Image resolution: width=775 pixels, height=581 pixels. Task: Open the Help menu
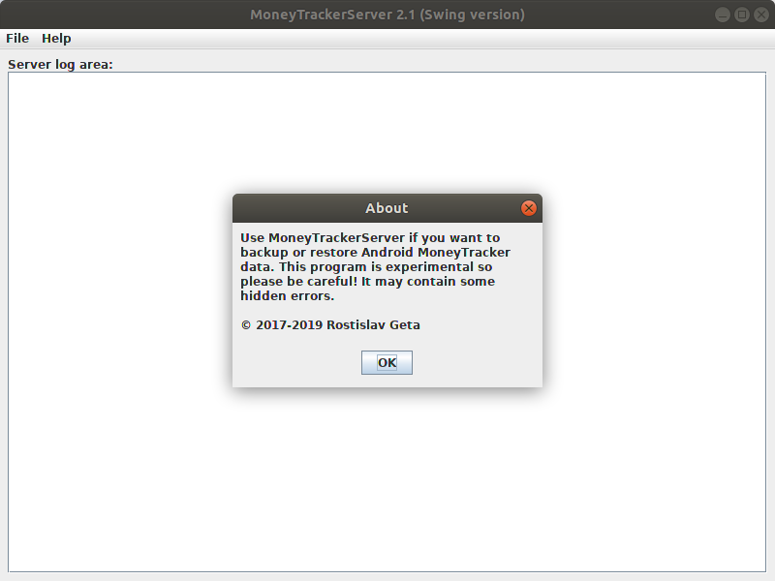56,39
